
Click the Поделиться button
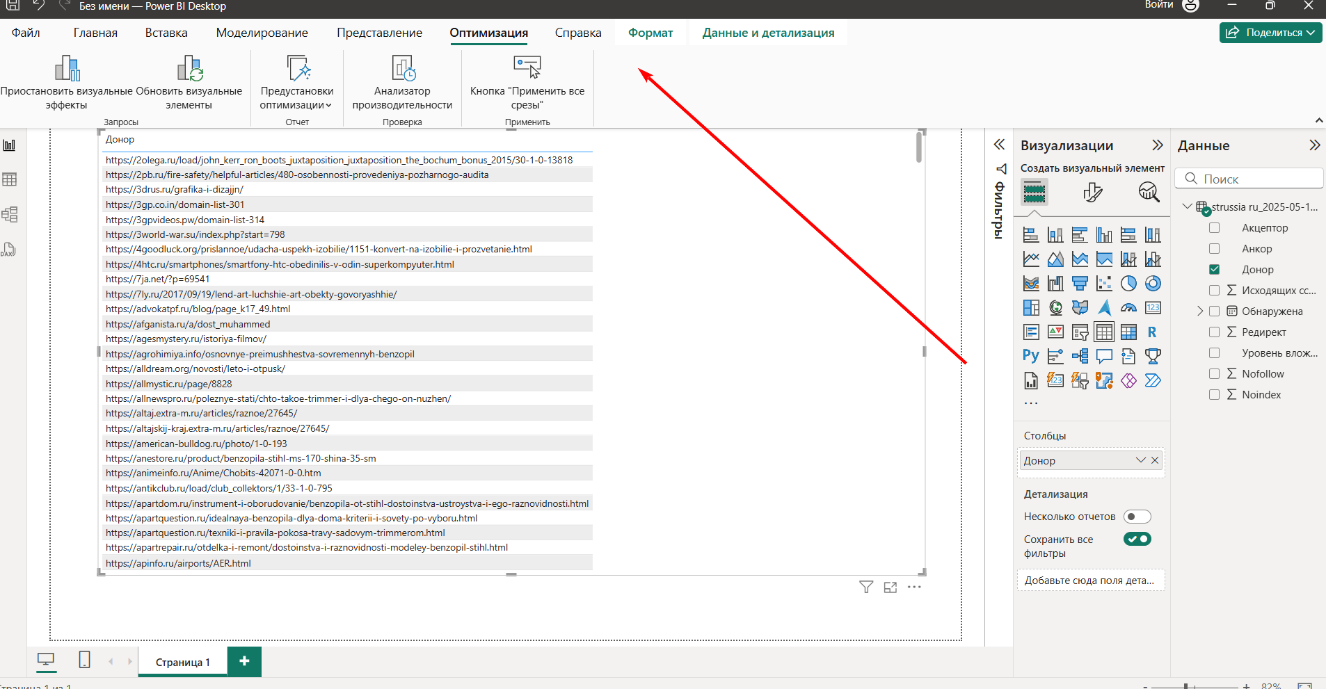click(1270, 33)
